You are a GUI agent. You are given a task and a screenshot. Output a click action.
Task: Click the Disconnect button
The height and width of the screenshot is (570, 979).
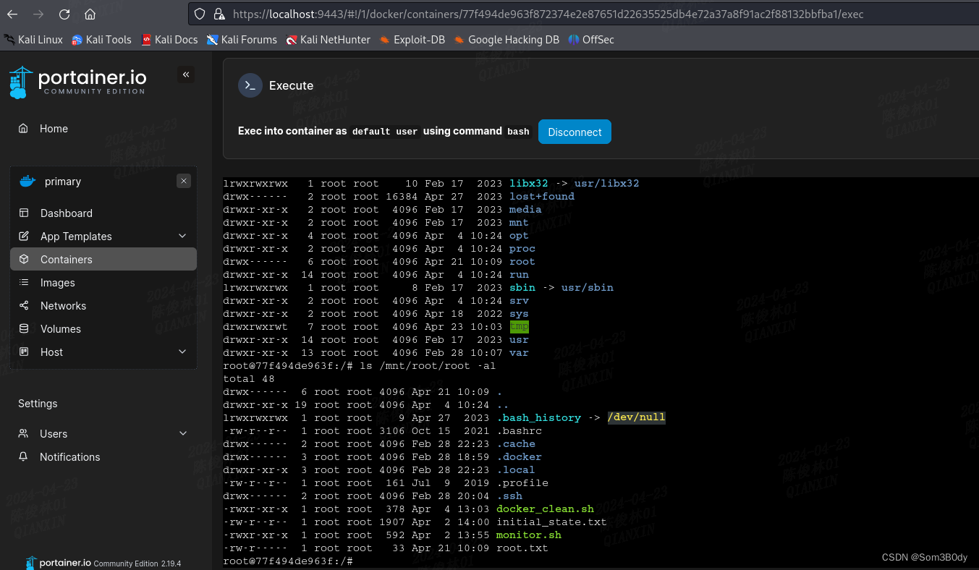coord(575,132)
